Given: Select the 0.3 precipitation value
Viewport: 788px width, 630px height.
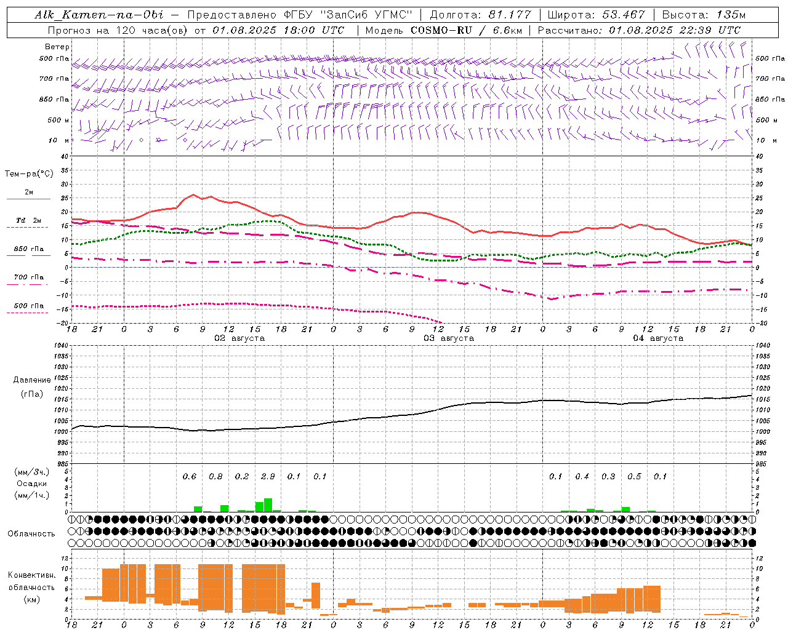Looking at the screenshot, I should 608,477.
